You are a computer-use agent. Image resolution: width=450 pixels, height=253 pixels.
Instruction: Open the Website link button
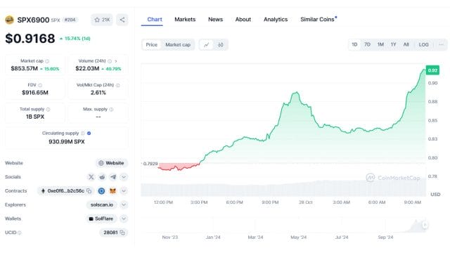(x=112, y=163)
